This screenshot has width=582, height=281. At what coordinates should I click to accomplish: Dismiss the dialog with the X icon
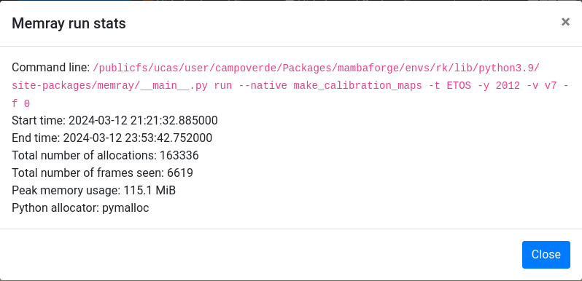pos(565,23)
